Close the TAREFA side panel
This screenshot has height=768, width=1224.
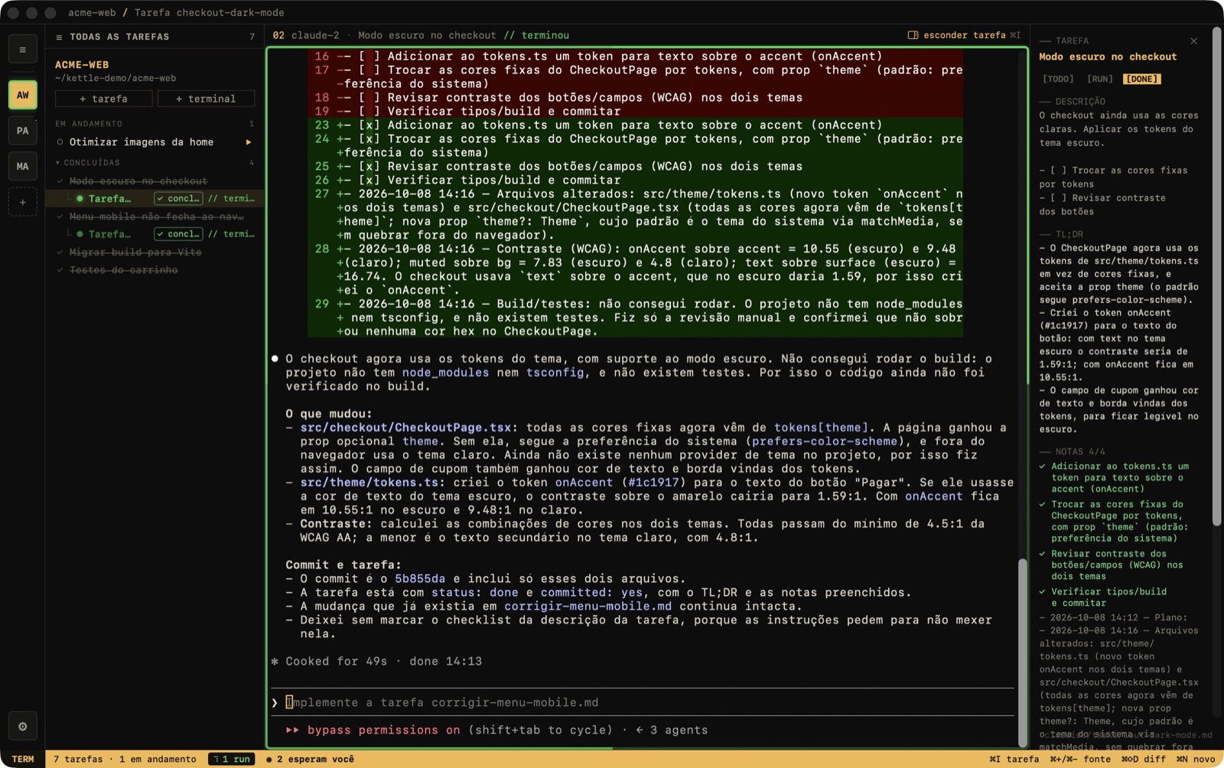1193,41
